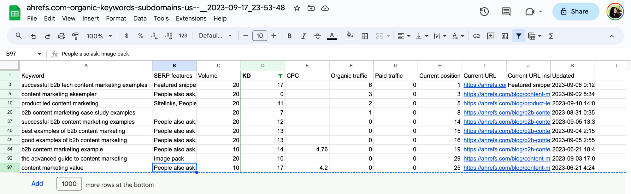This screenshot has width=631, height=194.
Task: Open the font family dropdown
Action: [215, 36]
